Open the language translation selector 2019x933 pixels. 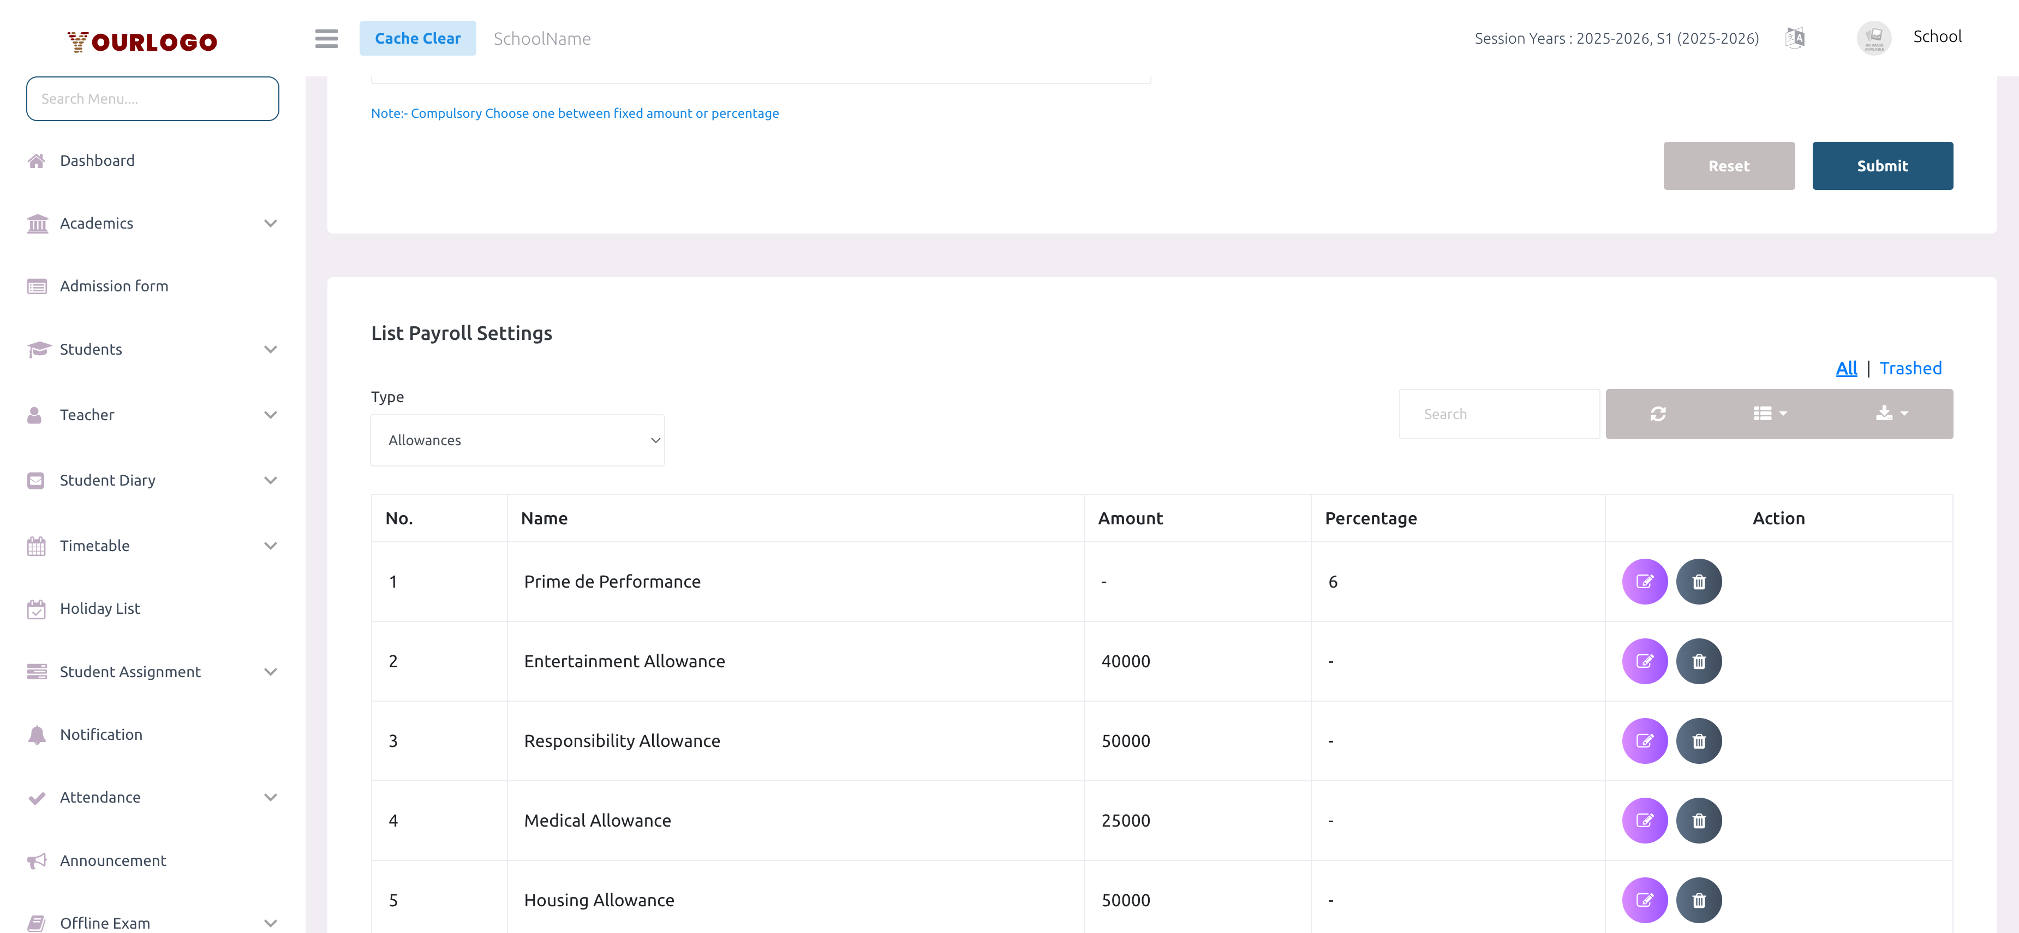point(1795,37)
